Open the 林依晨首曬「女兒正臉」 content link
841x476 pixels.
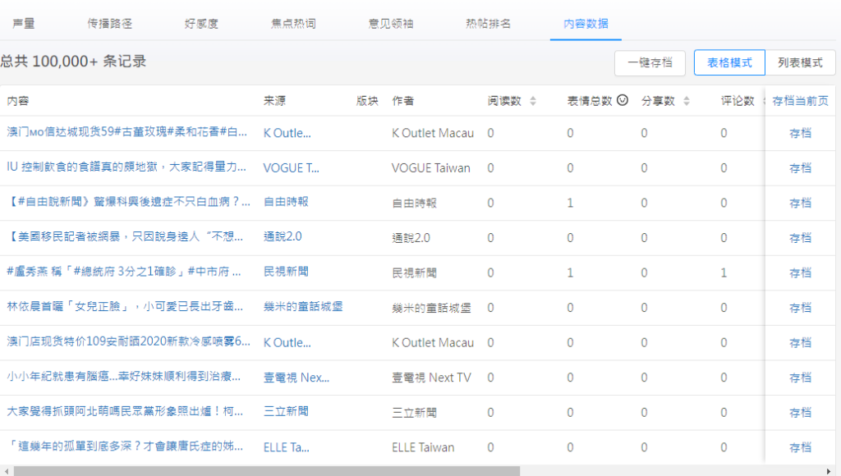coord(125,307)
